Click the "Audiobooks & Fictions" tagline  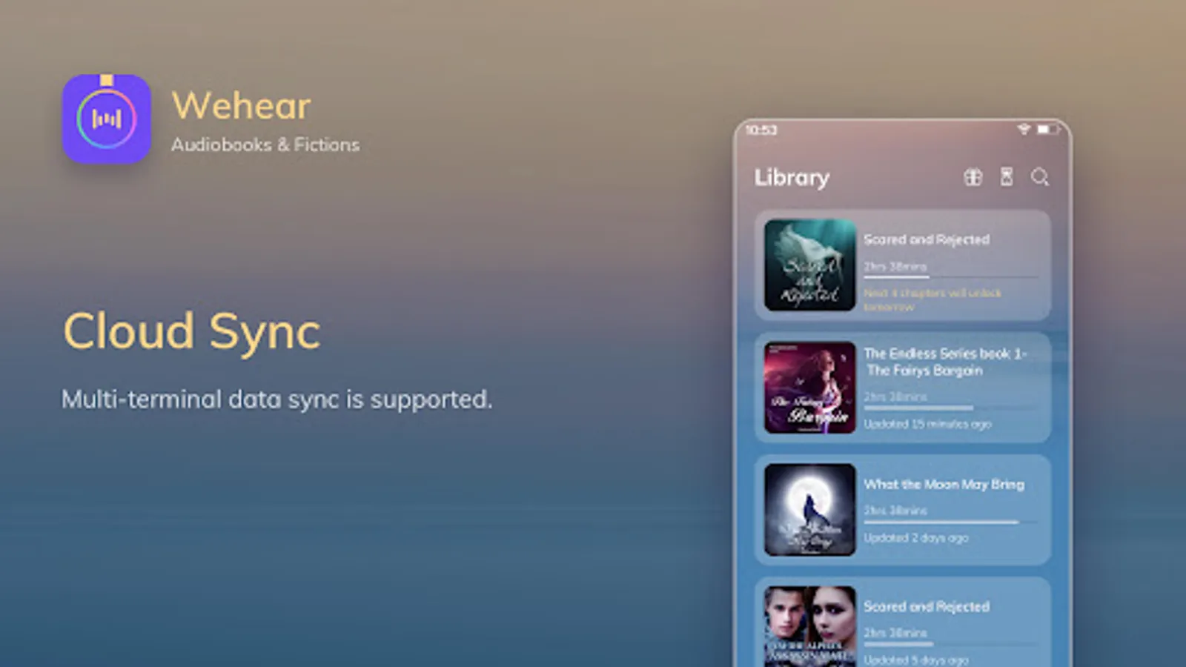click(x=265, y=145)
